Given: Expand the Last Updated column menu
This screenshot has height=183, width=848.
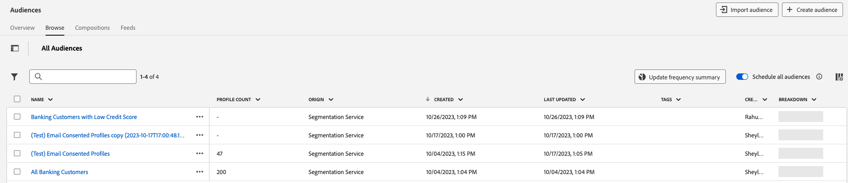Looking at the screenshot, I should [582, 100].
